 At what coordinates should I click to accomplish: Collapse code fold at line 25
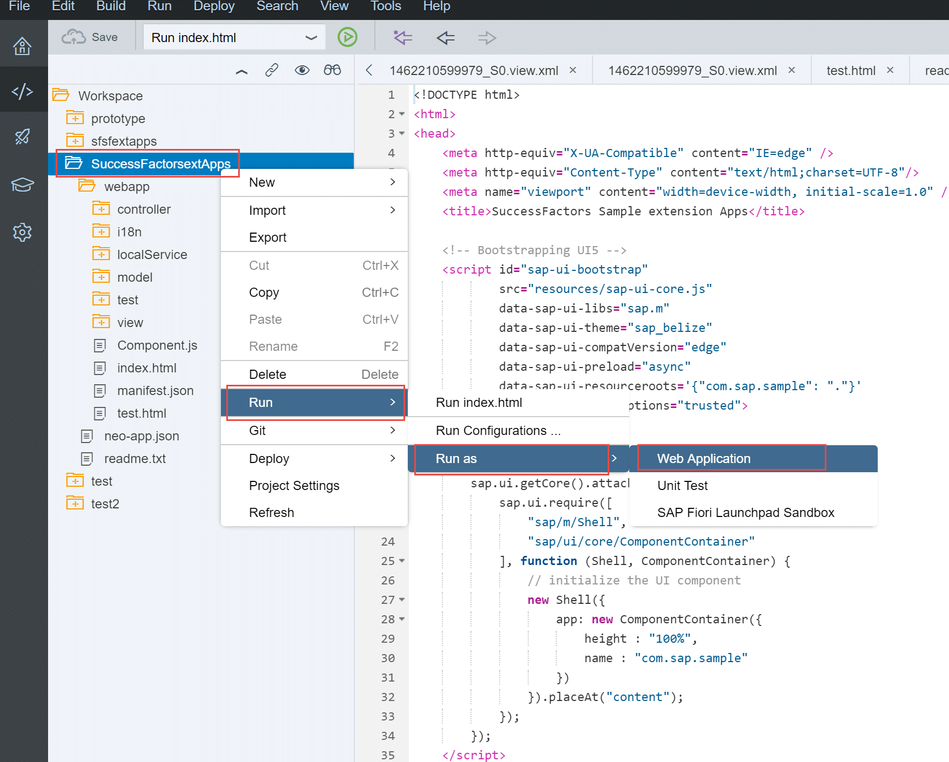click(402, 561)
